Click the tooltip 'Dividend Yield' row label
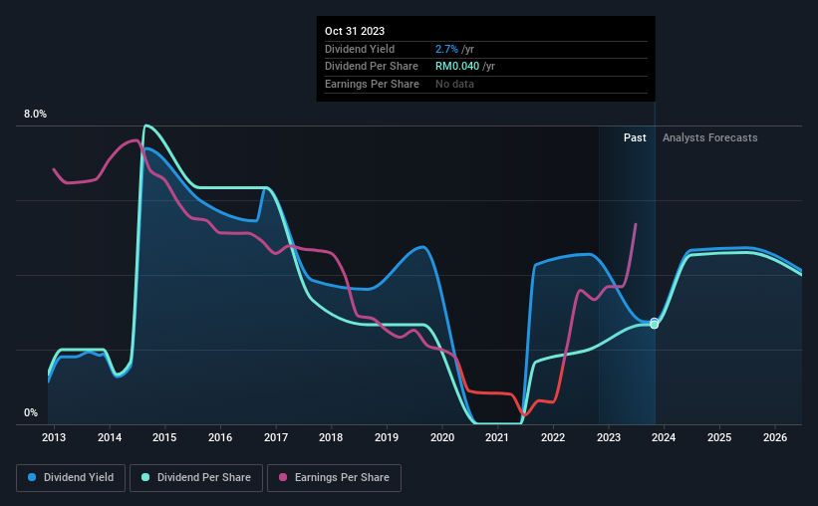Image resolution: width=818 pixels, height=506 pixels. (360, 49)
